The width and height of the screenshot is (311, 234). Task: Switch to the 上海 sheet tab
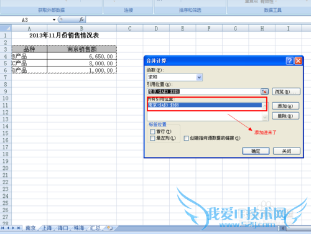[47, 228]
